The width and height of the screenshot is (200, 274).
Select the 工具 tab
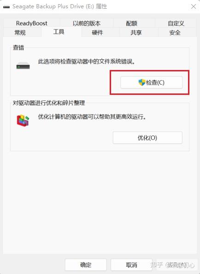[x=59, y=32]
